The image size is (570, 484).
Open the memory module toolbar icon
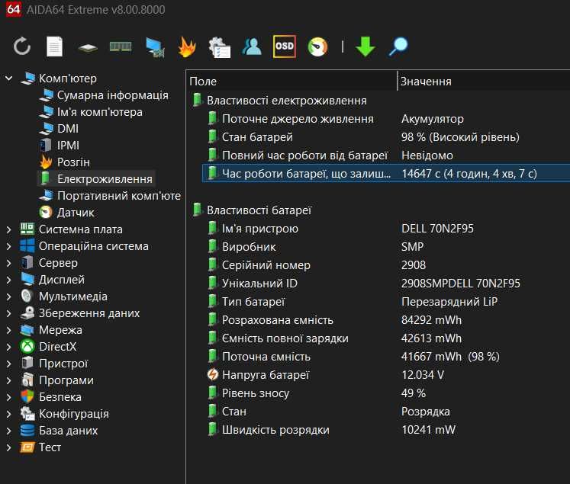click(121, 46)
